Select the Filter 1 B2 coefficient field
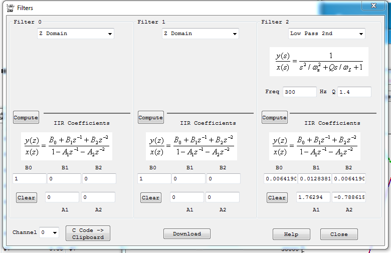The height and width of the screenshot is (253, 391). (223, 179)
